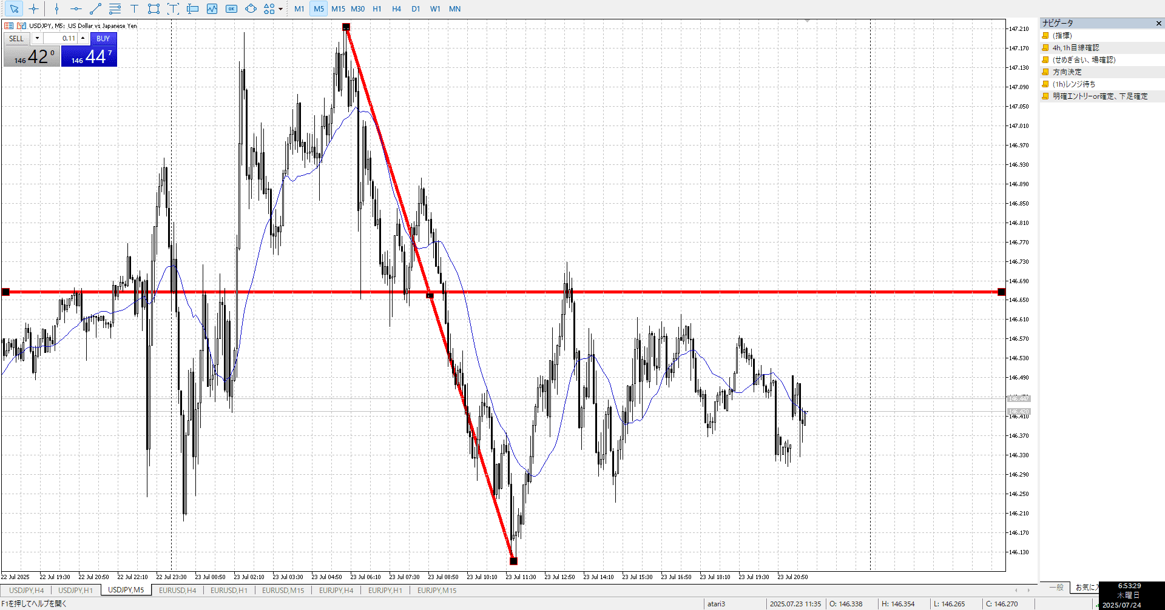The width and height of the screenshot is (1165, 610).
Task: Open the EURJPY,M15 chart tab
Action: click(x=437, y=590)
